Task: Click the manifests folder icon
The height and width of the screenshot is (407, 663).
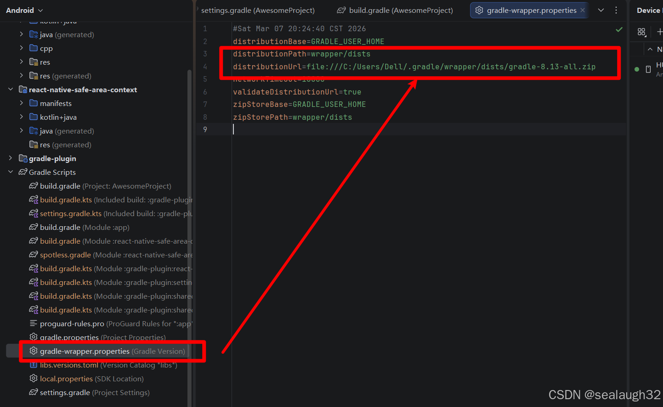Action: pyautogui.click(x=34, y=103)
